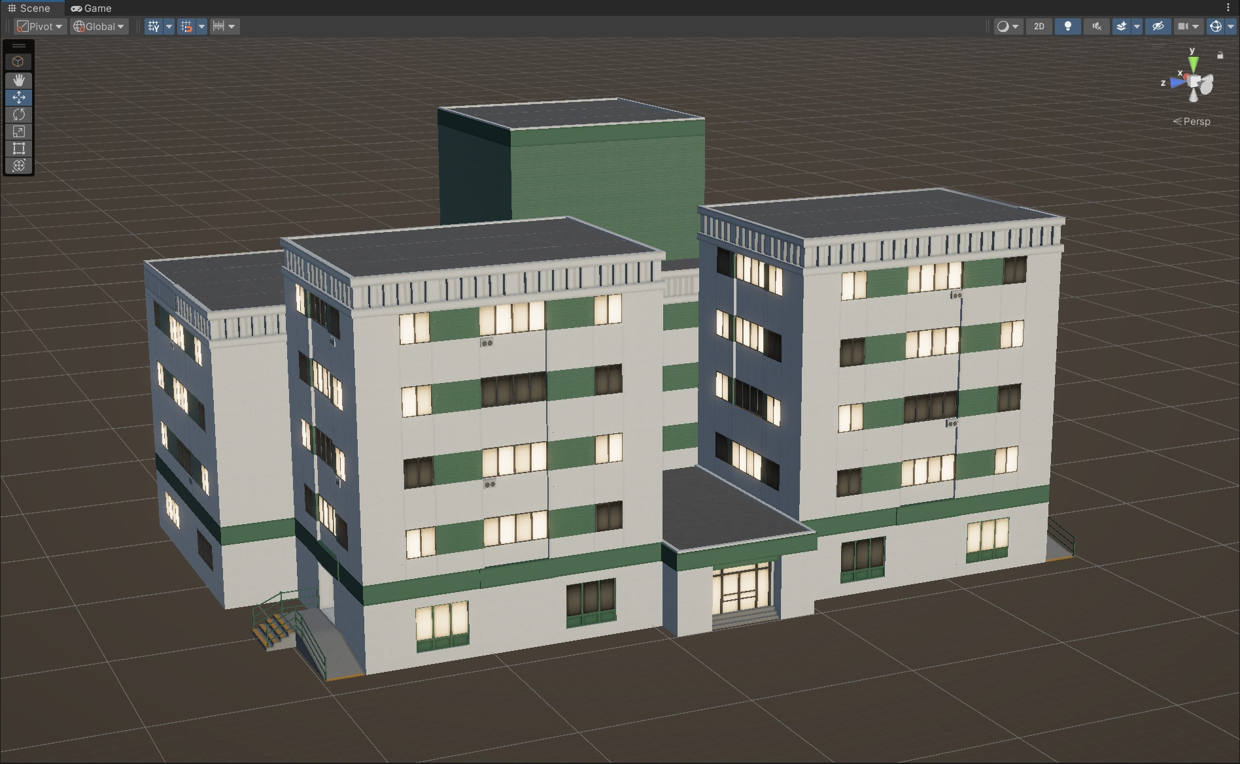Open the tool context cube button
This screenshot has width=1240, height=764.
click(x=18, y=61)
